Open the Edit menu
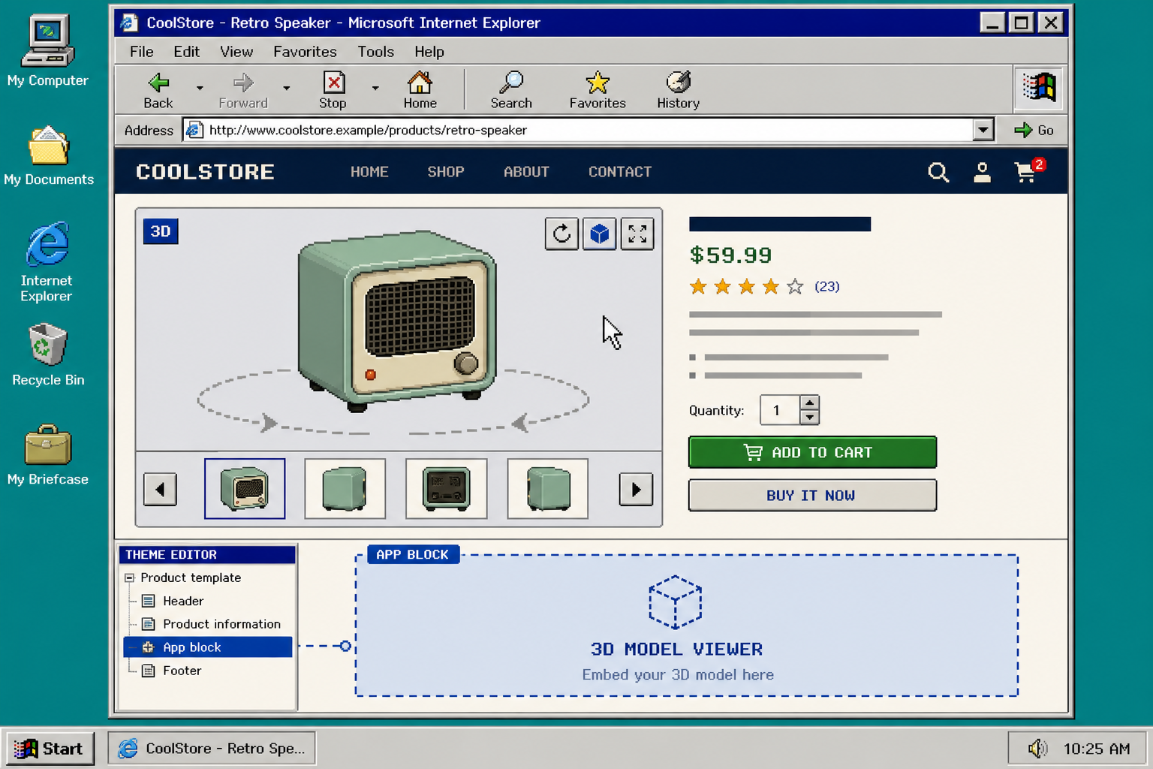 [186, 52]
